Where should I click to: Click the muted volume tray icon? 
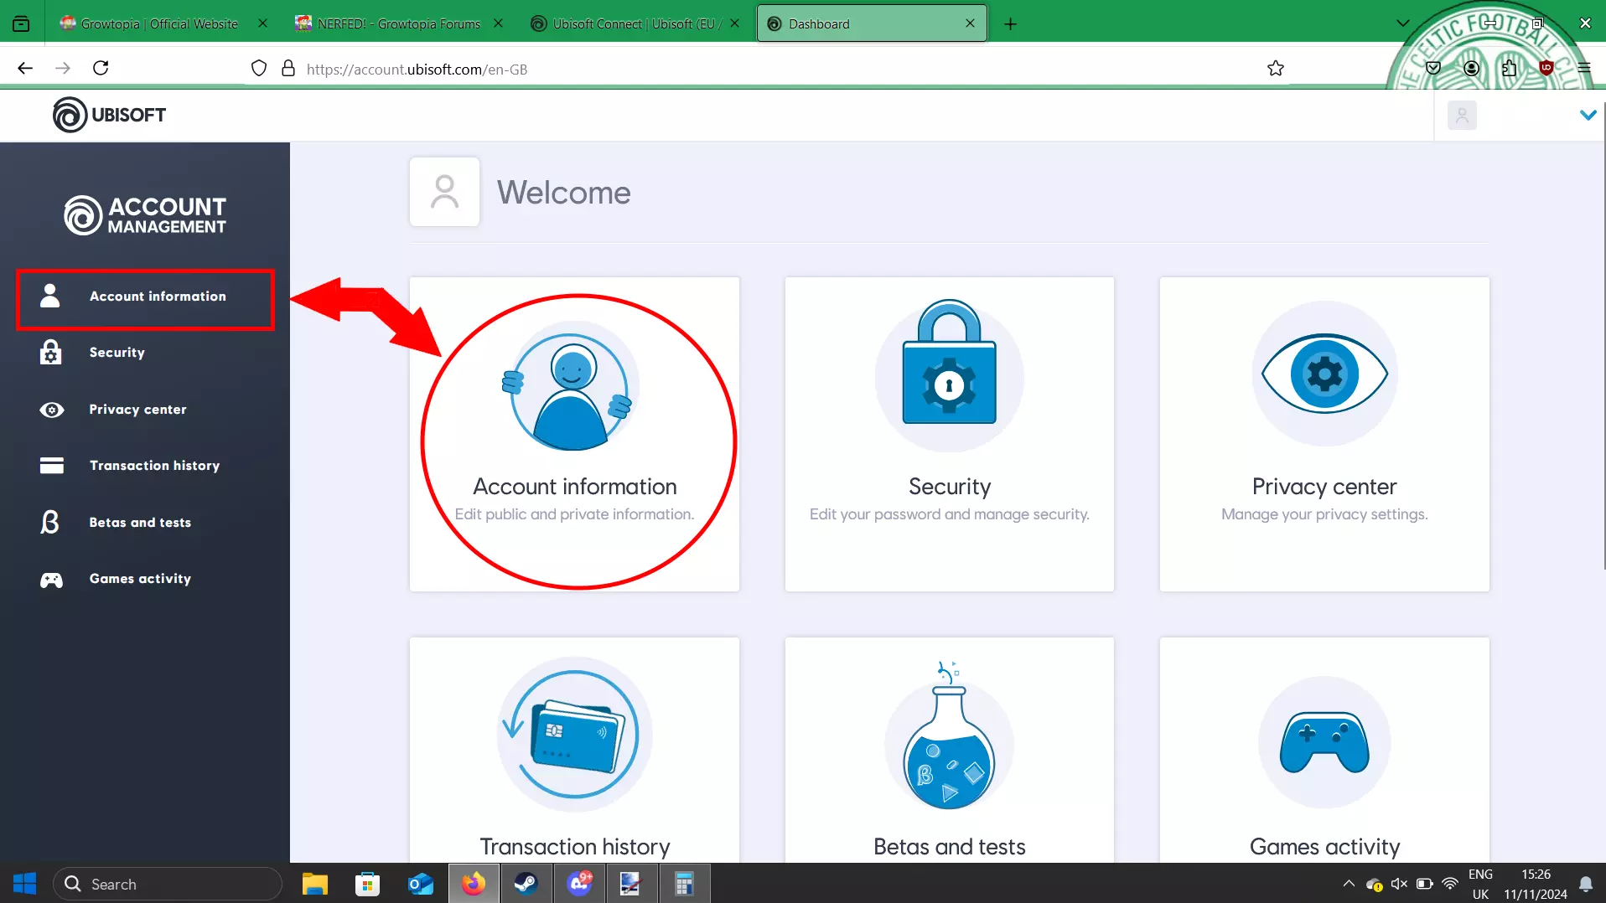1399,884
